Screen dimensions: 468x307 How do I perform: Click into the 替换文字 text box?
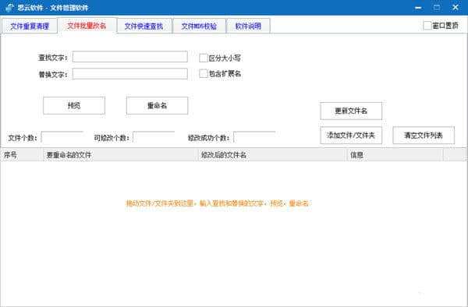click(129, 73)
